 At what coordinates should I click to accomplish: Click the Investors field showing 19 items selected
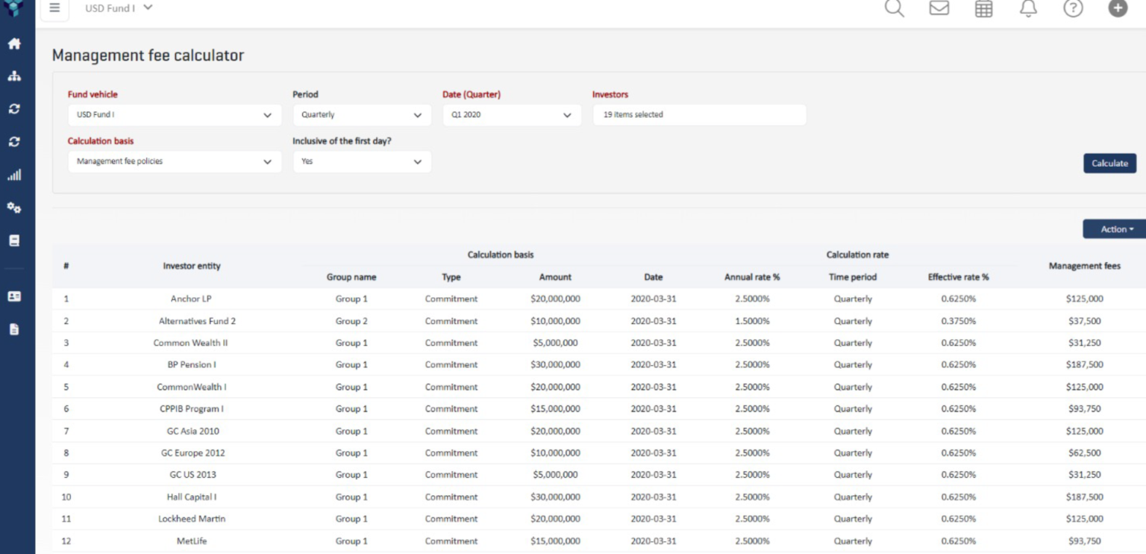click(x=698, y=115)
